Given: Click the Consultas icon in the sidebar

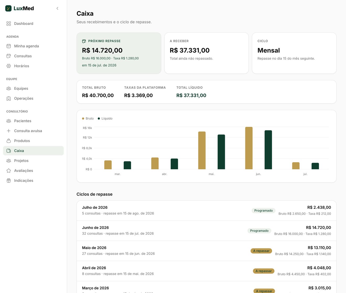Looking at the screenshot, I should tap(9, 56).
